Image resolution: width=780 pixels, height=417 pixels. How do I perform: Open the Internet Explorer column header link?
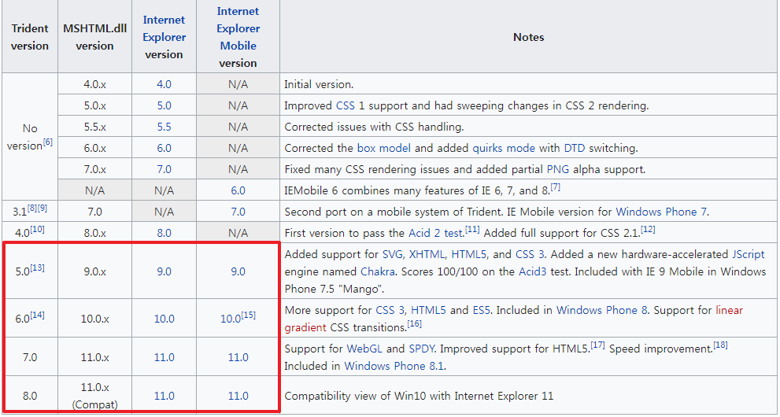[165, 28]
